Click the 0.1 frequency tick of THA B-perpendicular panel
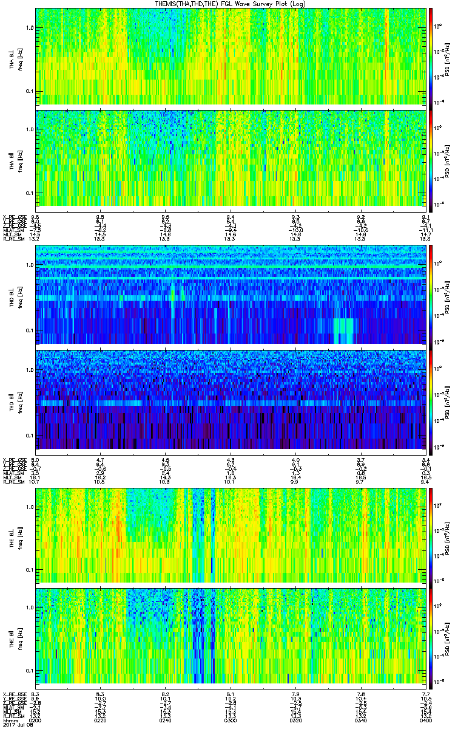This screenshot has width=455, height=729. pos(30,91)
